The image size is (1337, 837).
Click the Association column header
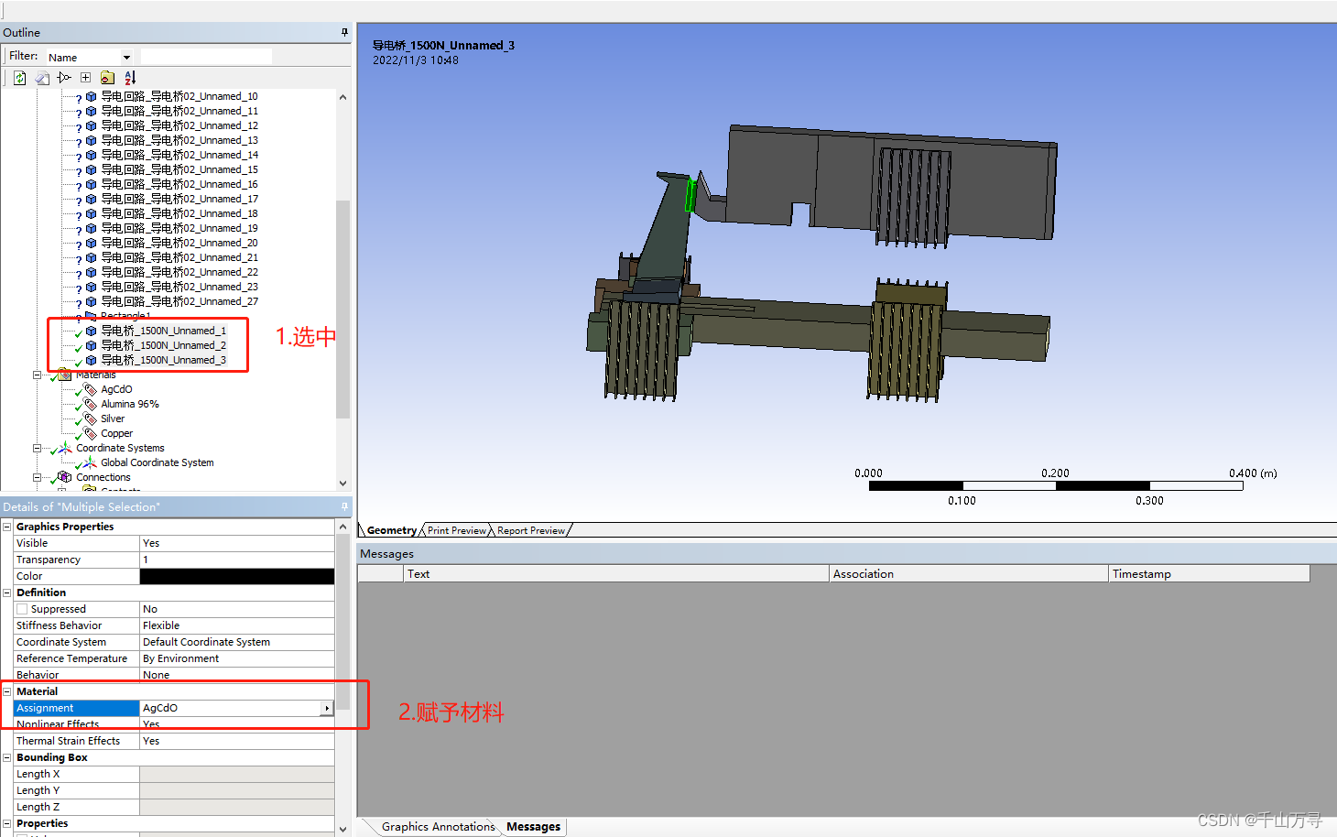coord(969,574)
